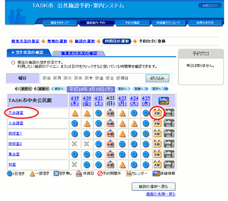Screen dimensions: 228x201
Task: Click the blue Info icon in the table header
Action: [164, 101]
